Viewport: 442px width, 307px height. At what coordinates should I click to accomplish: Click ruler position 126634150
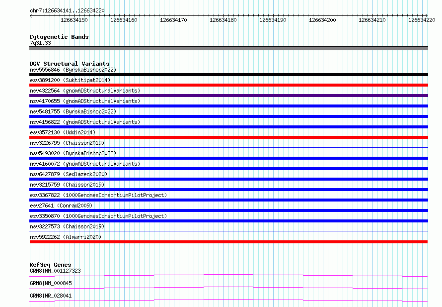click(x=74, y=20)
